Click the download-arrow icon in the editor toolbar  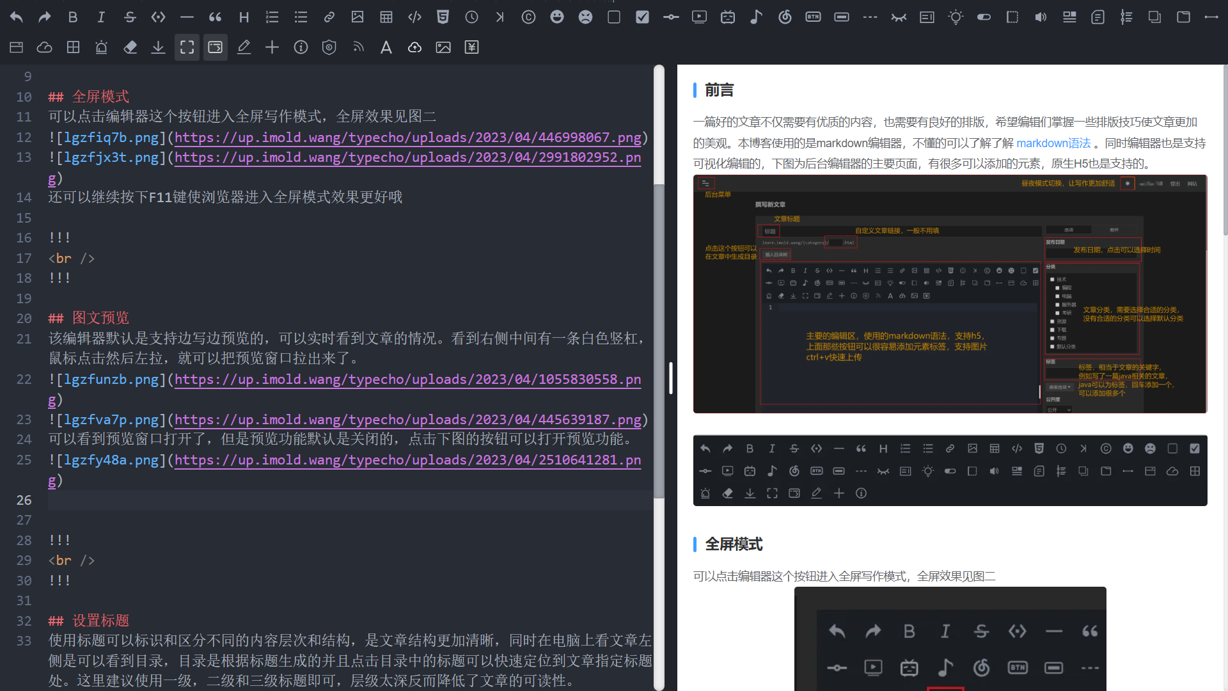click(158, 47)
